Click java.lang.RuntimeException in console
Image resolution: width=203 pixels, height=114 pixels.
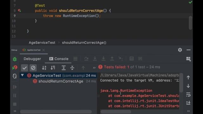pyautogui.click(x=126, y=91)
